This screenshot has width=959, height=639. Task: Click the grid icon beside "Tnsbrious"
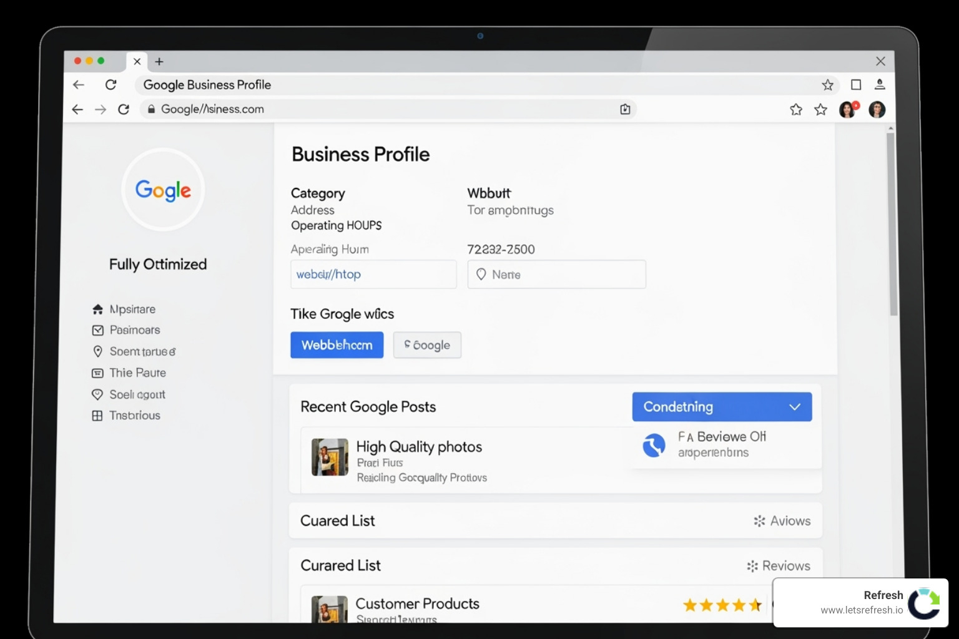click(x=97, y=415)
